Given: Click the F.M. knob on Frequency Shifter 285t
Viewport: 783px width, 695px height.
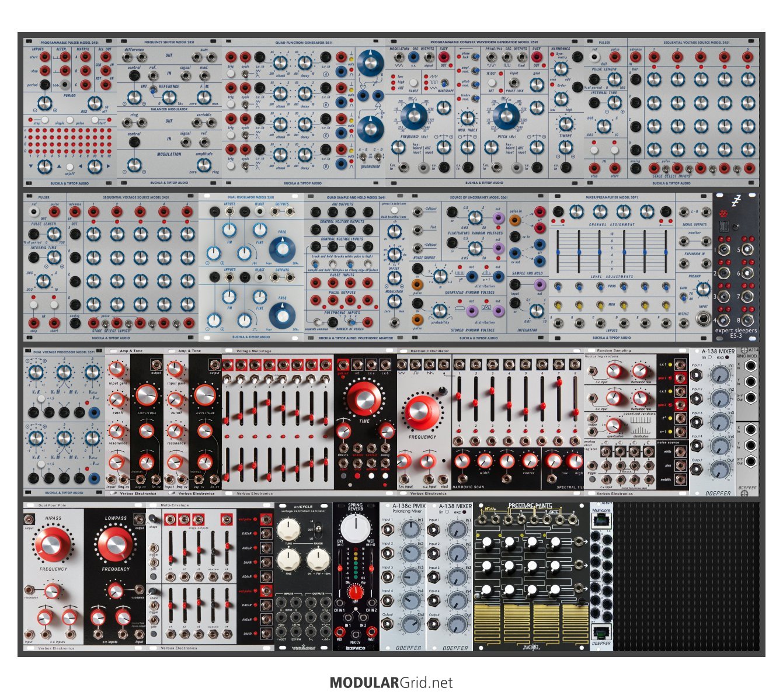Looking at the screenshot, I should point(204,98).
